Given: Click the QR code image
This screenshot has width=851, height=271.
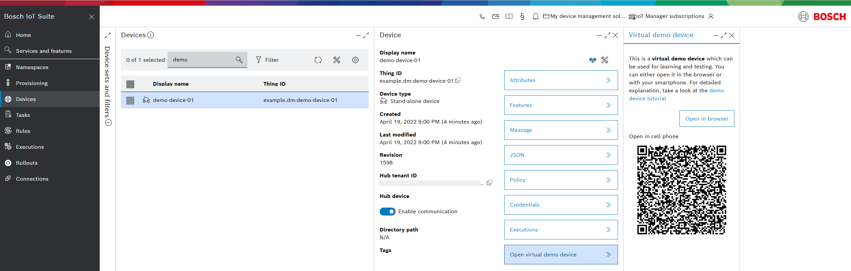Looking at the screenshot, I should click(x=681, y=190).
